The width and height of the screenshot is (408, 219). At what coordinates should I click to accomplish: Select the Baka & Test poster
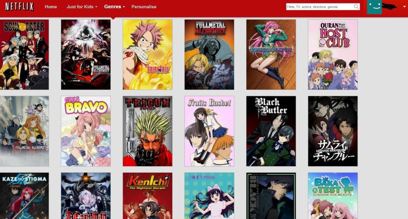tap(333, 196)
